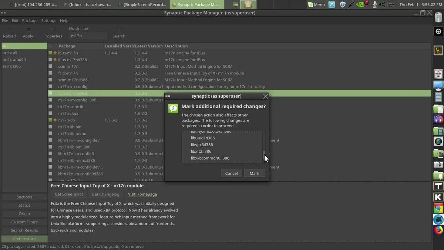Sort by the Package column header
The image size is (444, 250).
80,46
